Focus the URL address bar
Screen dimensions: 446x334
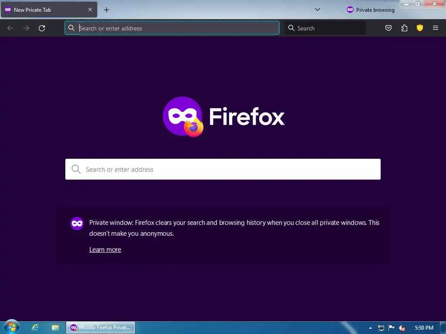pyautogui.click(x=172, y=28)
